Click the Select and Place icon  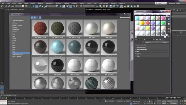point(46,6)
